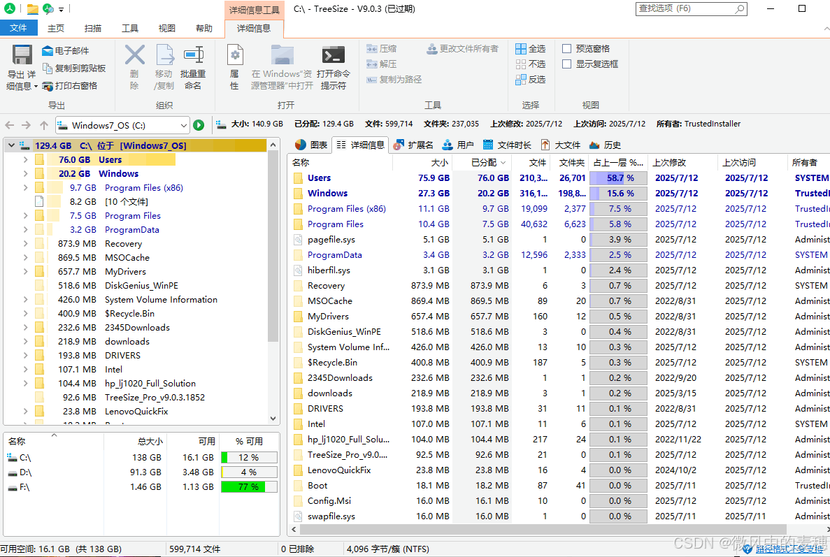The image size is (830, 557).
Task: Sort by Name (名称) column in details
Action: pyautogui.click(x=341, y=162)
